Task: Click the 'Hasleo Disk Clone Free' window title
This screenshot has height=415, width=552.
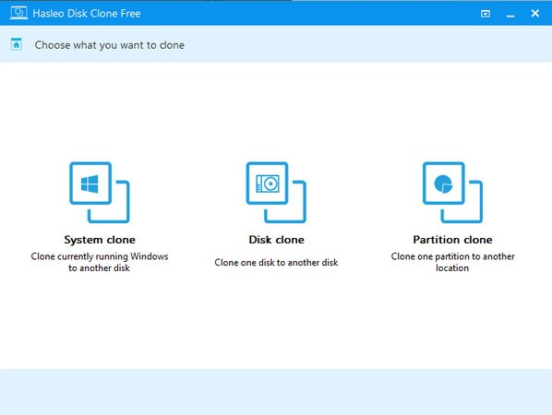Action: 87,13
